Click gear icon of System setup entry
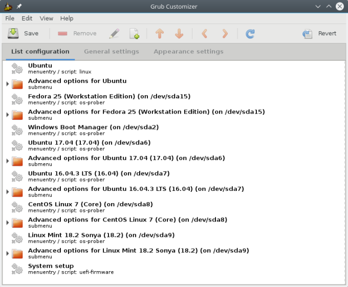 (17, 269)
